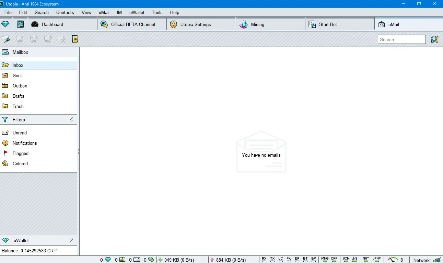Compose a new uMail message
The width and height of the screenshot is (443, 263).
[x=6, y=39]
